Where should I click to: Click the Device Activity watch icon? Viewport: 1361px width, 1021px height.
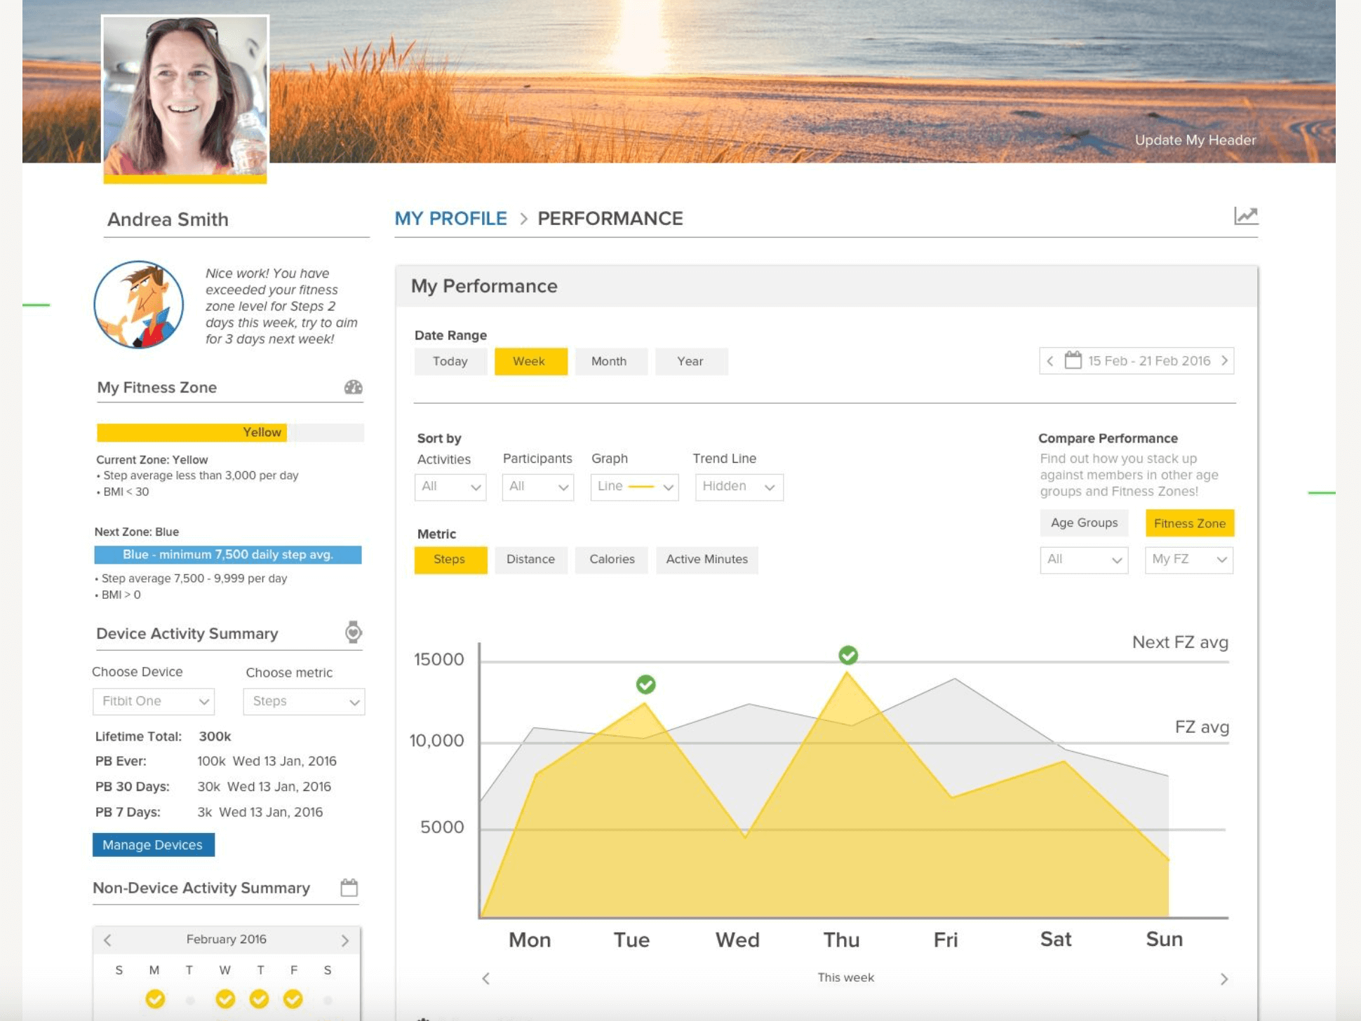353,633
